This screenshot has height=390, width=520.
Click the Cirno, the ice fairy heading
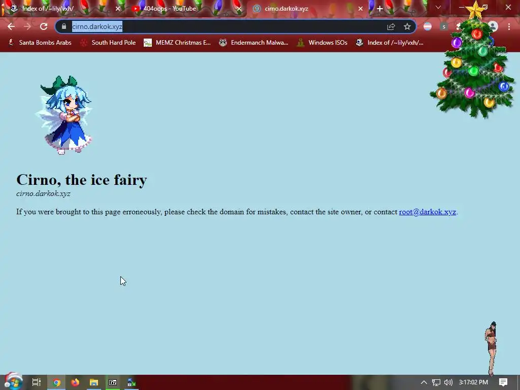click(82, 180)
